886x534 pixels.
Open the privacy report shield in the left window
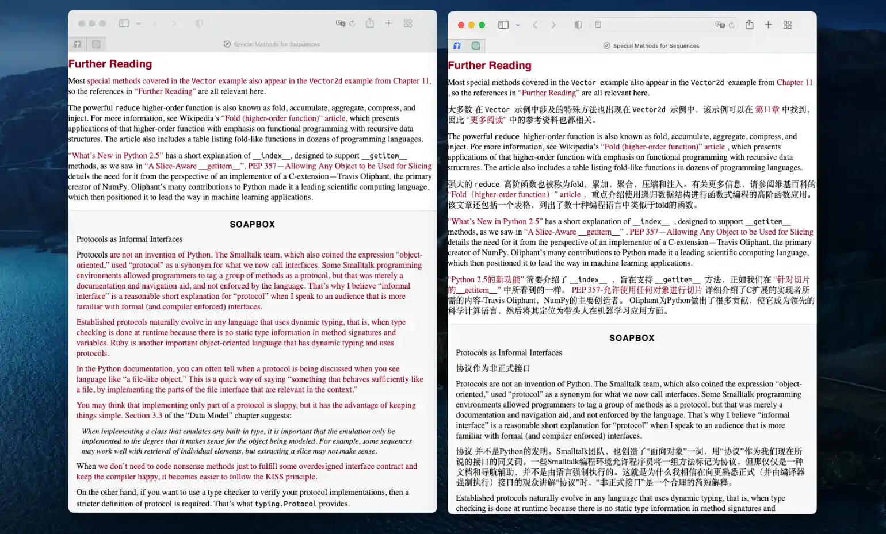[198, 24]
